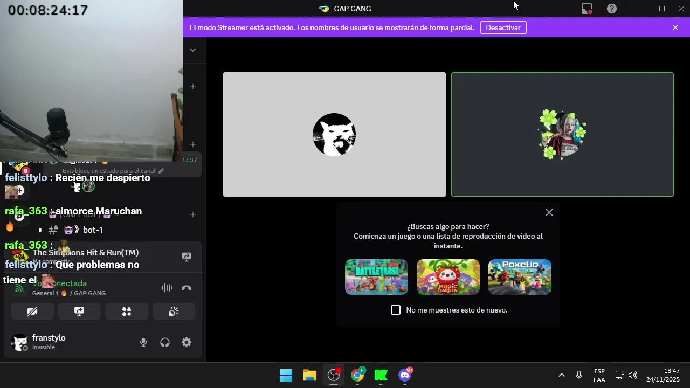Open the green Kick app in taskbar
690x388 pixels.
[381, 375]
